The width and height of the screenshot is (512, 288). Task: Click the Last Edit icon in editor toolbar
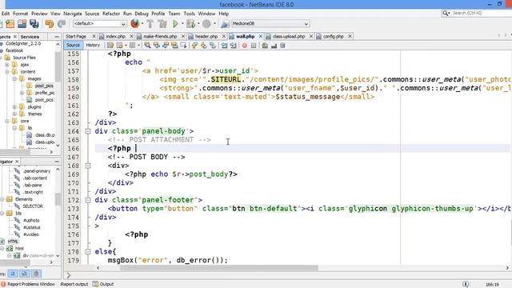pyautogui.click(x=110, y=46)
